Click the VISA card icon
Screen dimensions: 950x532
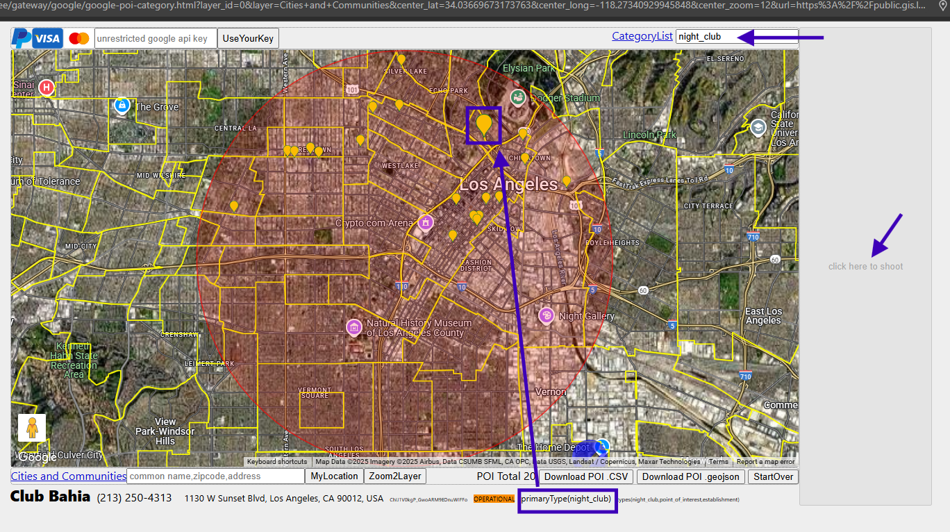pyautogui.click(x=47, y=38)
